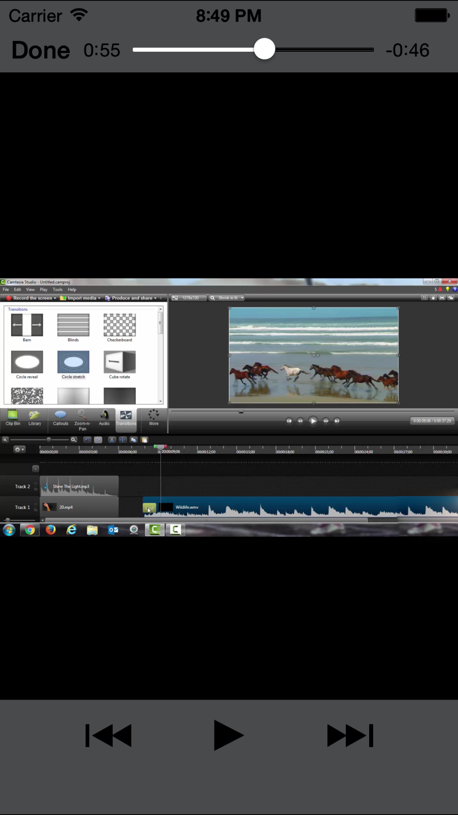Click the Undo icon on timeline toolbar

point(87,440)
